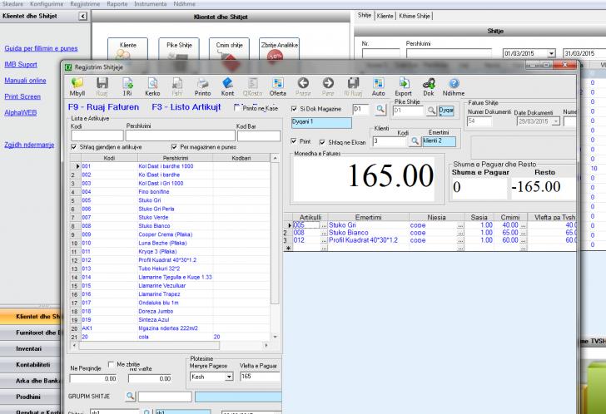Toggle the Printo ne Kase checkbox

tap(238, 108)
